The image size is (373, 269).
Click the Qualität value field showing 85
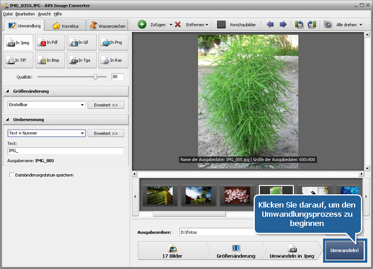click(118, 76)
